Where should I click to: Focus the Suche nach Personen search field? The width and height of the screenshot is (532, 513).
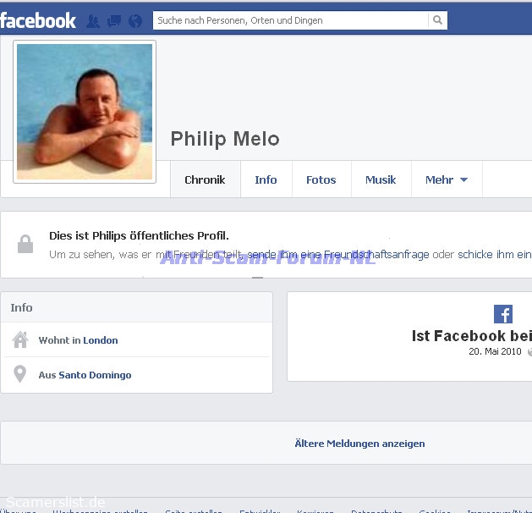[x=292, y=20]
